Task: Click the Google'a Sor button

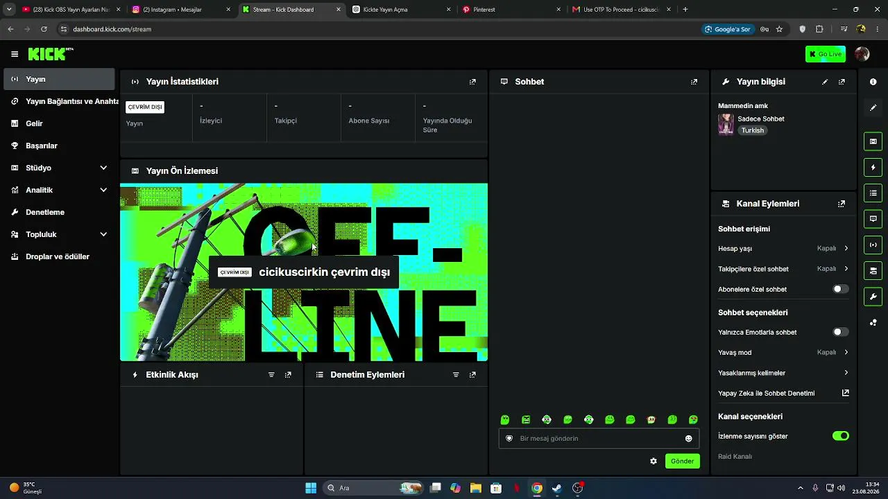Action: click(728, 29)
